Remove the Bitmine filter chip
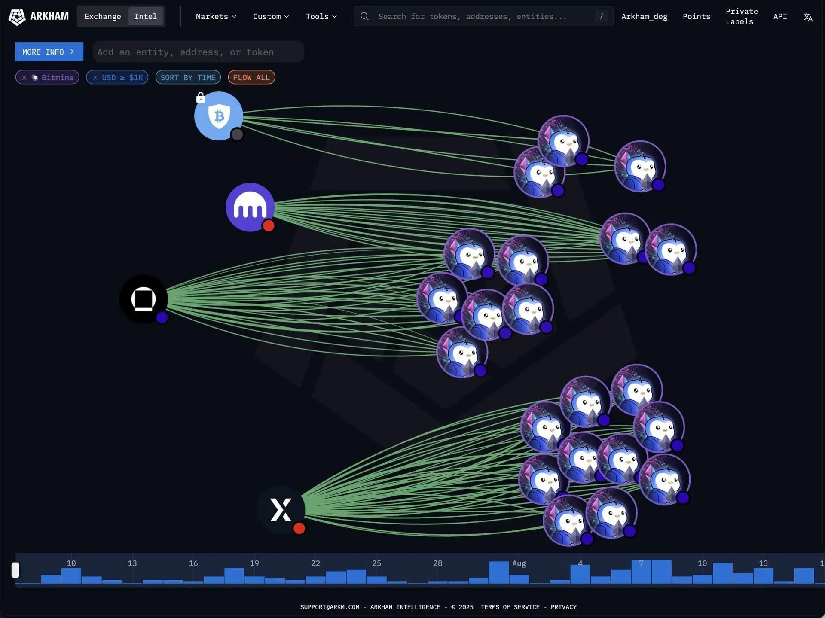Viewport: 825px width, 618px height. coord(24,77)
